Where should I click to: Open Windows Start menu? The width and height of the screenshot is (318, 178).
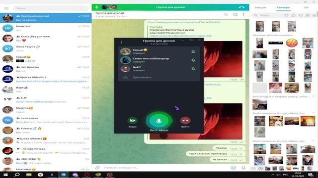5,175
